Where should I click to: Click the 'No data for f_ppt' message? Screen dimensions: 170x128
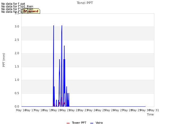coord(13,4)
